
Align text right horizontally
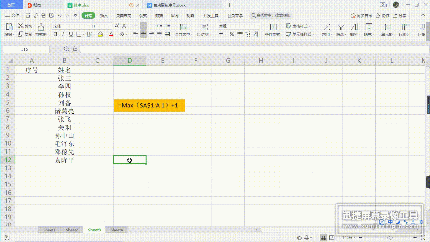click(152, 34)
